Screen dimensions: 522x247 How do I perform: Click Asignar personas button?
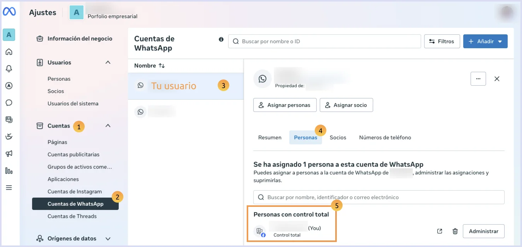pos(285,105)
